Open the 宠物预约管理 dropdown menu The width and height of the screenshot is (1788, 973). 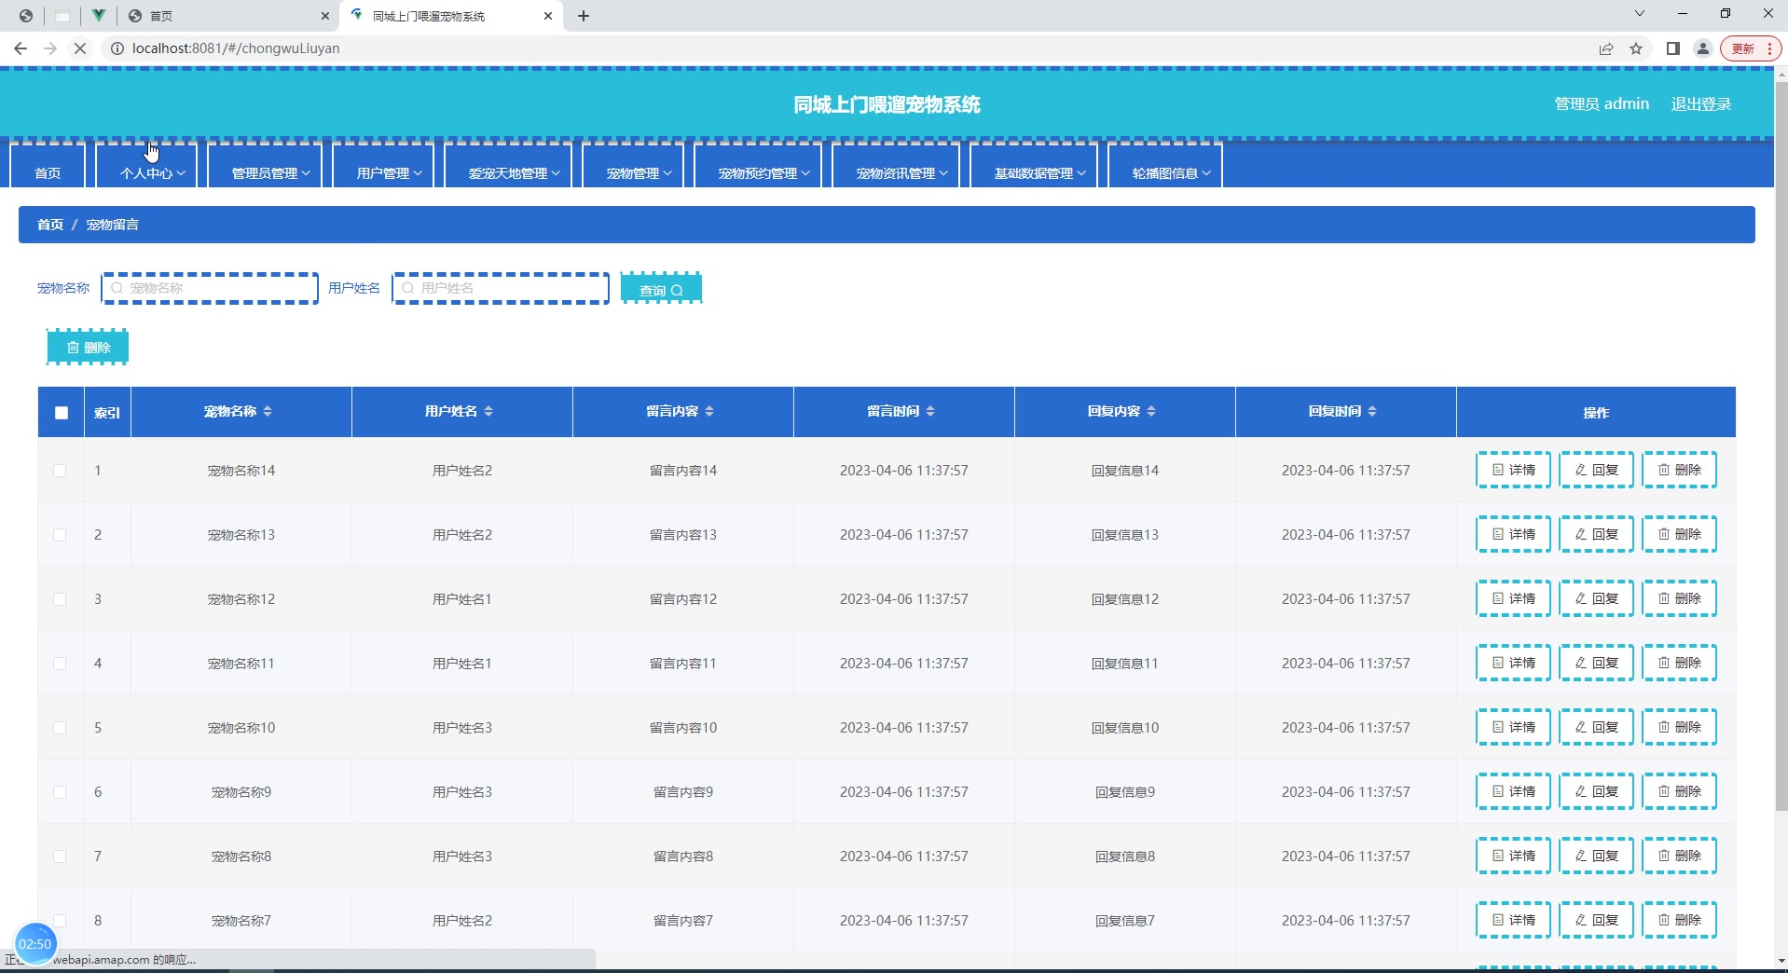[x=763, y=173]
